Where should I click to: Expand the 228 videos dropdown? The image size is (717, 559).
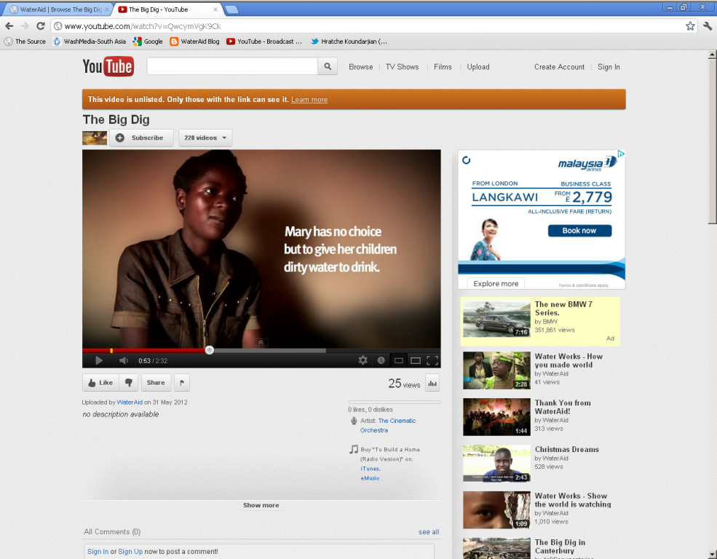point(205,138)
